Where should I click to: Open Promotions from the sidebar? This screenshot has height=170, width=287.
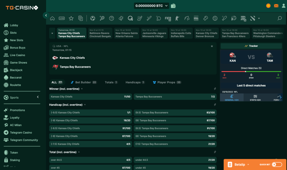pos(18,110)
